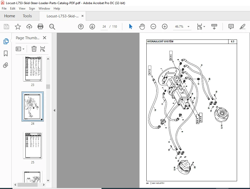Click the '6.5' section number box
The height and width of the screenshot is (189, 250).
point(232,42)
